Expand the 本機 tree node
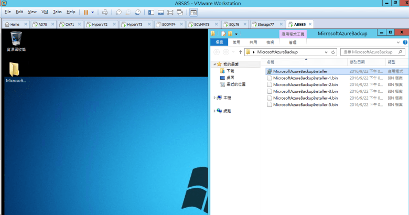Image resolution: width=409 pixels, height=215 pixels. tap(214, 98)
